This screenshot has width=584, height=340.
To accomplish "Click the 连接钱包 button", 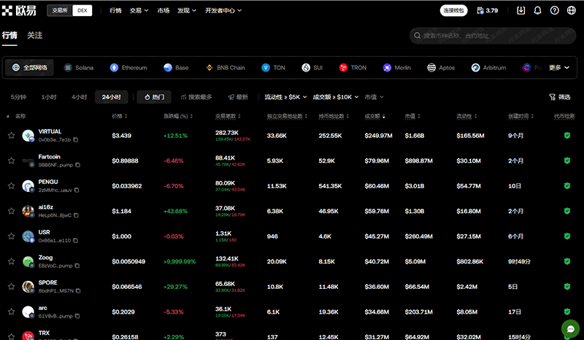I will (x=453, y=10).
